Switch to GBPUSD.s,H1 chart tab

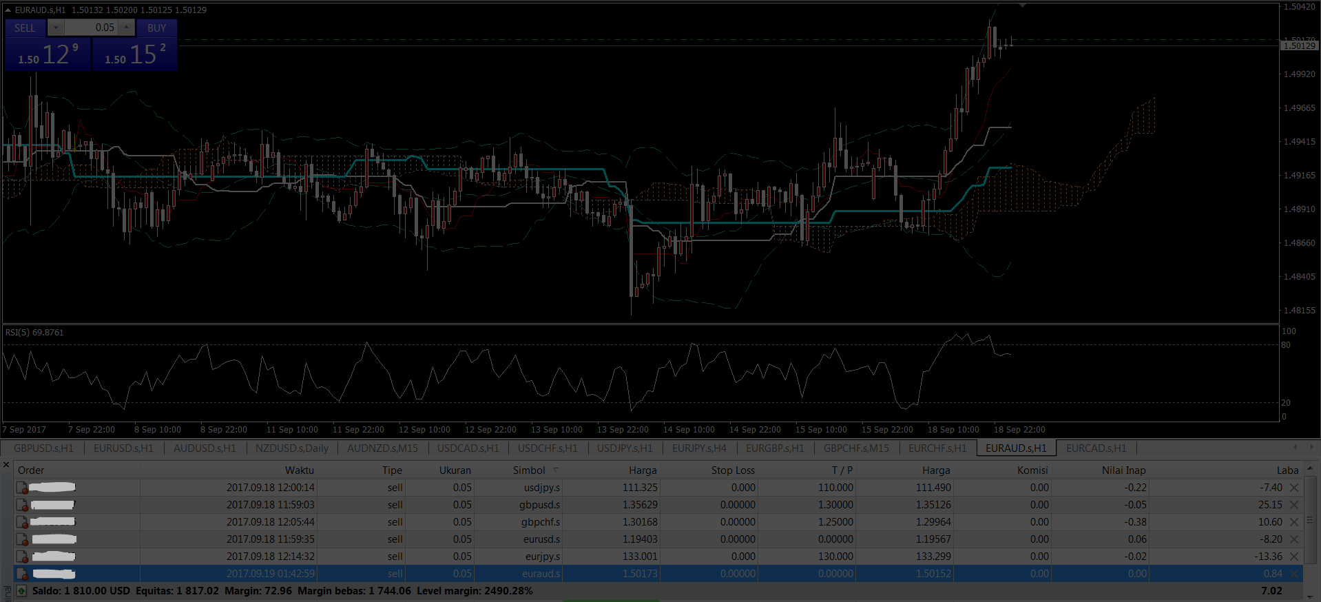click(x=43, y=448)
